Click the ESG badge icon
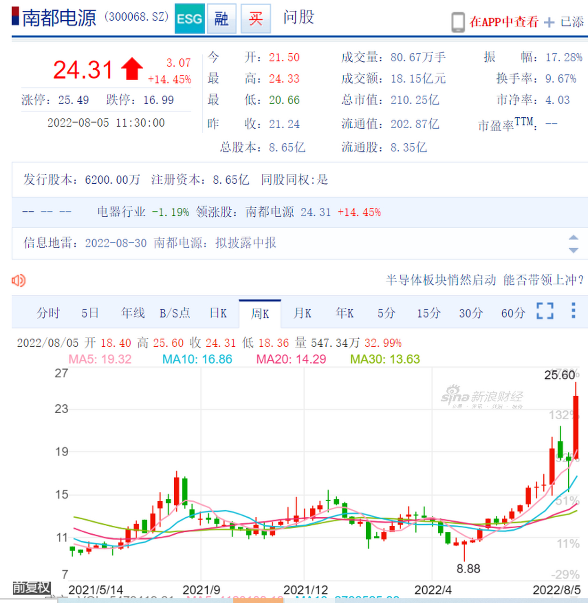This screenshot has width=588, height=603. pyautogui.click(x=189, y=19)
